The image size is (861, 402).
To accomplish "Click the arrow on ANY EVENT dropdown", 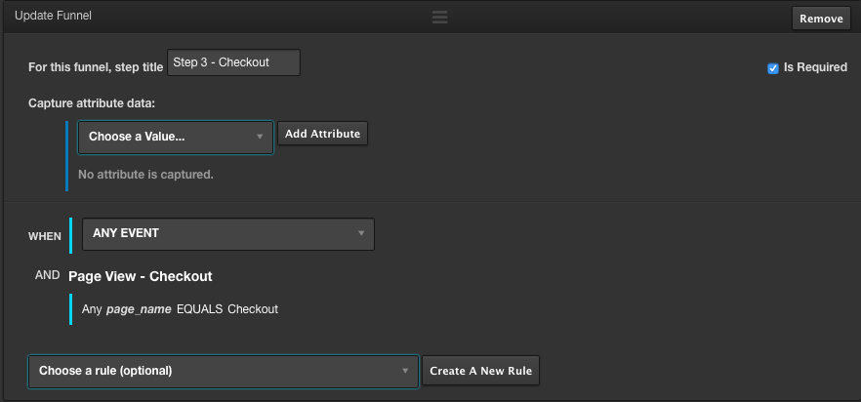I will click(361, 234).
